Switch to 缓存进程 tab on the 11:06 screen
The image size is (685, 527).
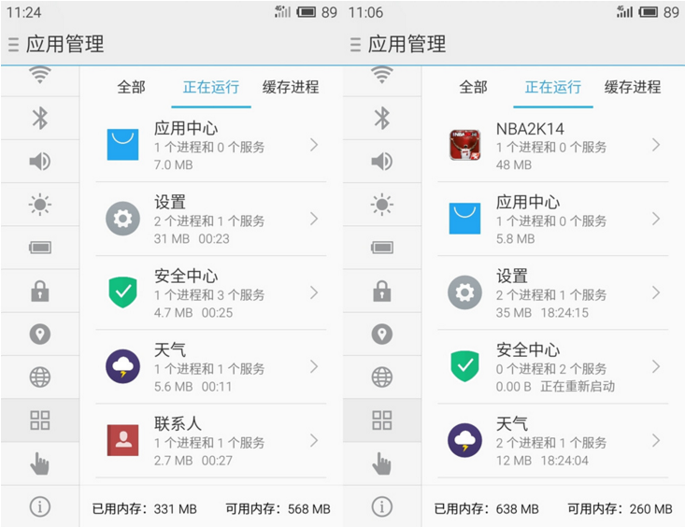tap(633, 87)
